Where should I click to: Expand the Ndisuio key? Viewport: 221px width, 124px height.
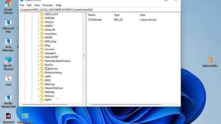point(38,96)
